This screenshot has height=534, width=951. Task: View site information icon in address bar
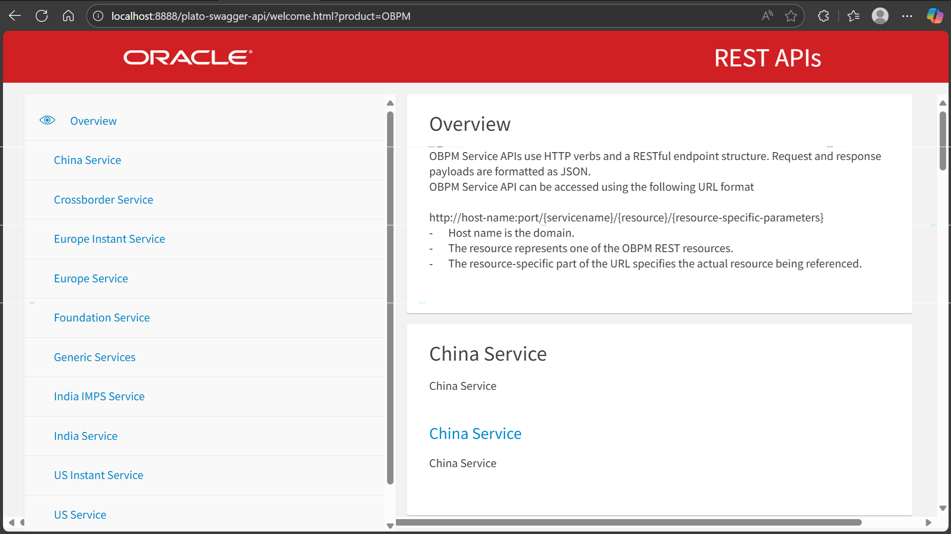tap(98, 16)
